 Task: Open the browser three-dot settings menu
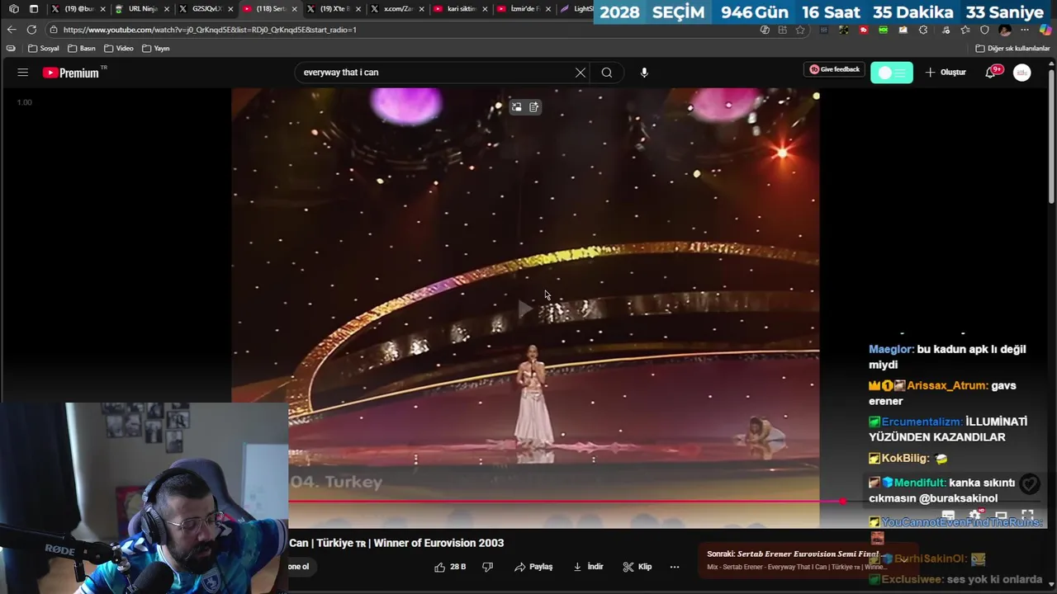tap(1025, 30)
